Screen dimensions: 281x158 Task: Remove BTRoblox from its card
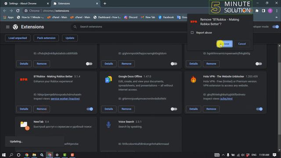click(41, 109)
